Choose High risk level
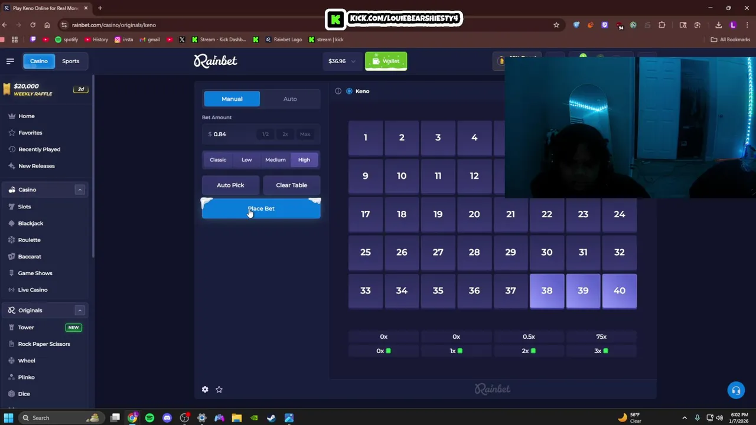 coord(304,159)
